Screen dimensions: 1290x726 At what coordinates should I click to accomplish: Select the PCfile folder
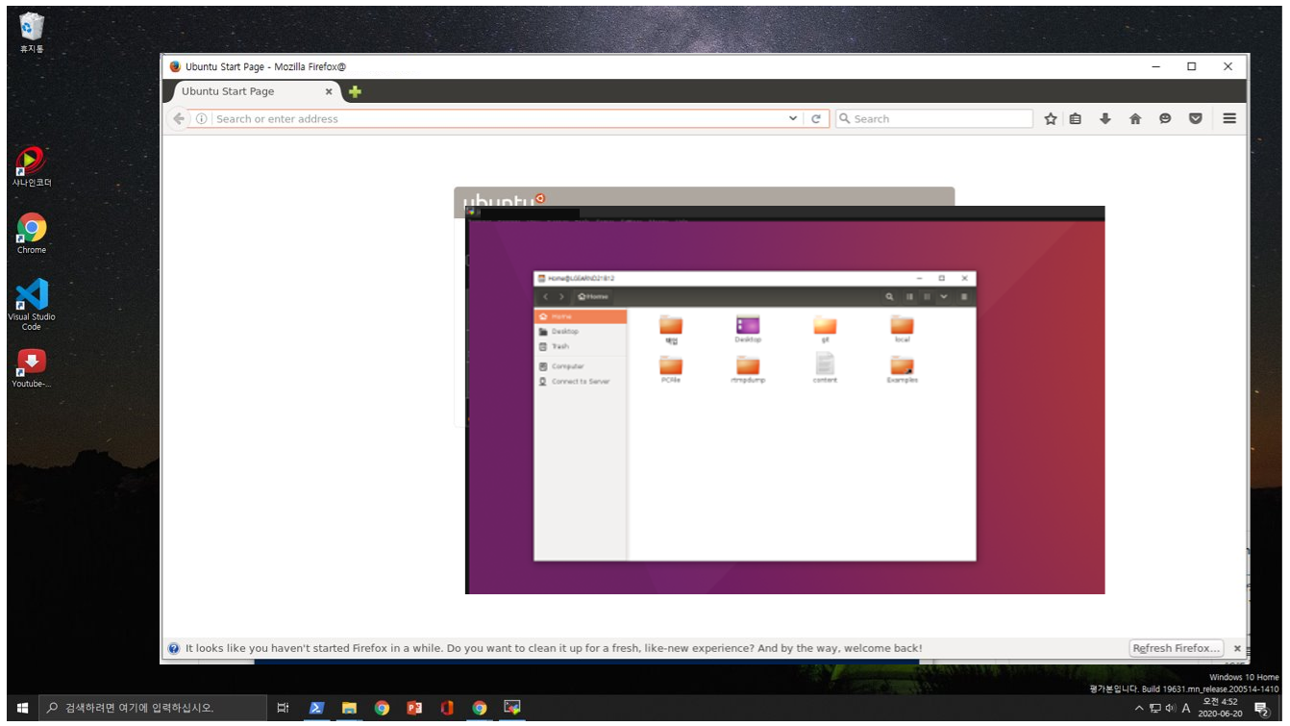[671, 369]
